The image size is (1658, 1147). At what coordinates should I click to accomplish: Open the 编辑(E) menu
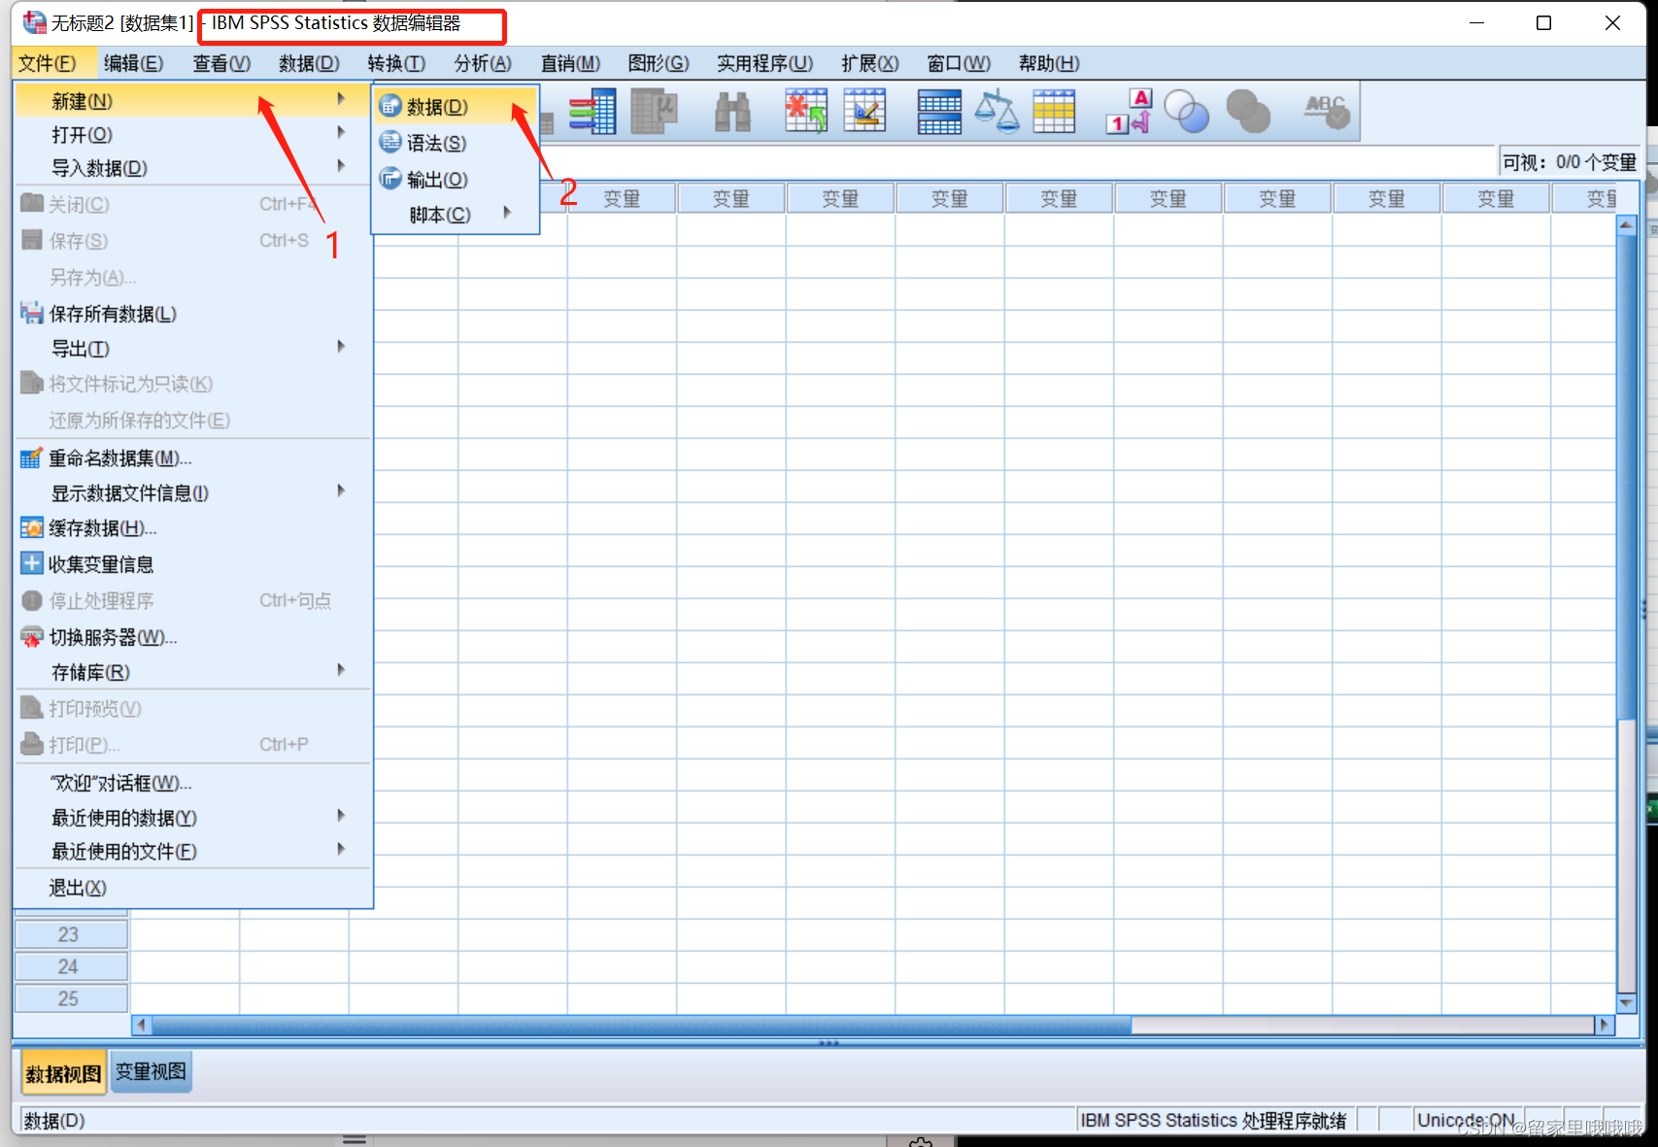(134, 63)
